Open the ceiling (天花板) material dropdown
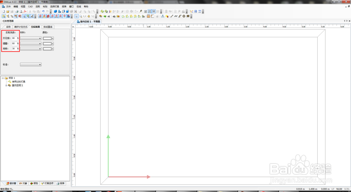Viewport: 351px width, 192px height. pos(31,38)
